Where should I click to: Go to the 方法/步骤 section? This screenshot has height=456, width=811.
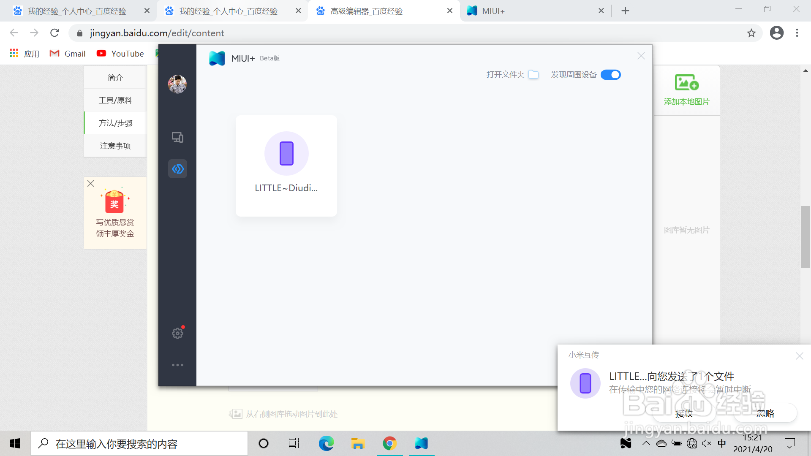[115, 123]
